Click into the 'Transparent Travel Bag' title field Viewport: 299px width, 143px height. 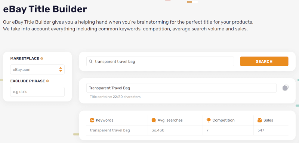coord(181,88)
